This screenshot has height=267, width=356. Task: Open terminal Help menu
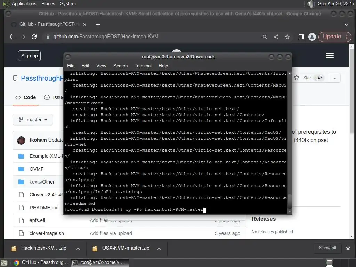tap(163, 66)
